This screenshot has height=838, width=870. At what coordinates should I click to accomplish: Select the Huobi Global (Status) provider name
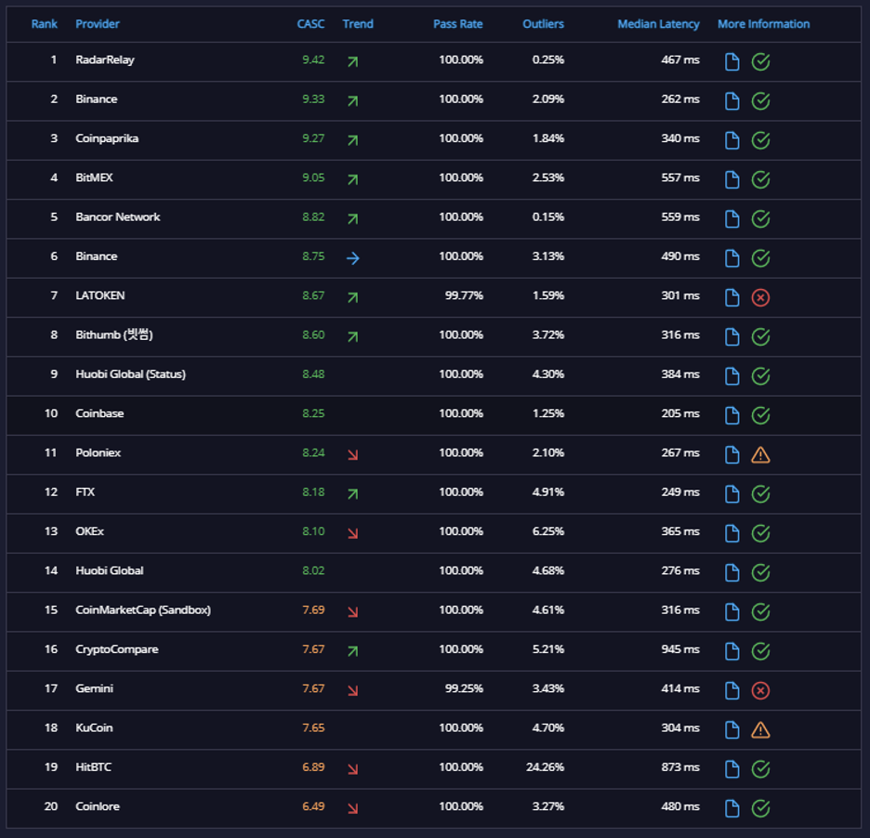(130, 374)
